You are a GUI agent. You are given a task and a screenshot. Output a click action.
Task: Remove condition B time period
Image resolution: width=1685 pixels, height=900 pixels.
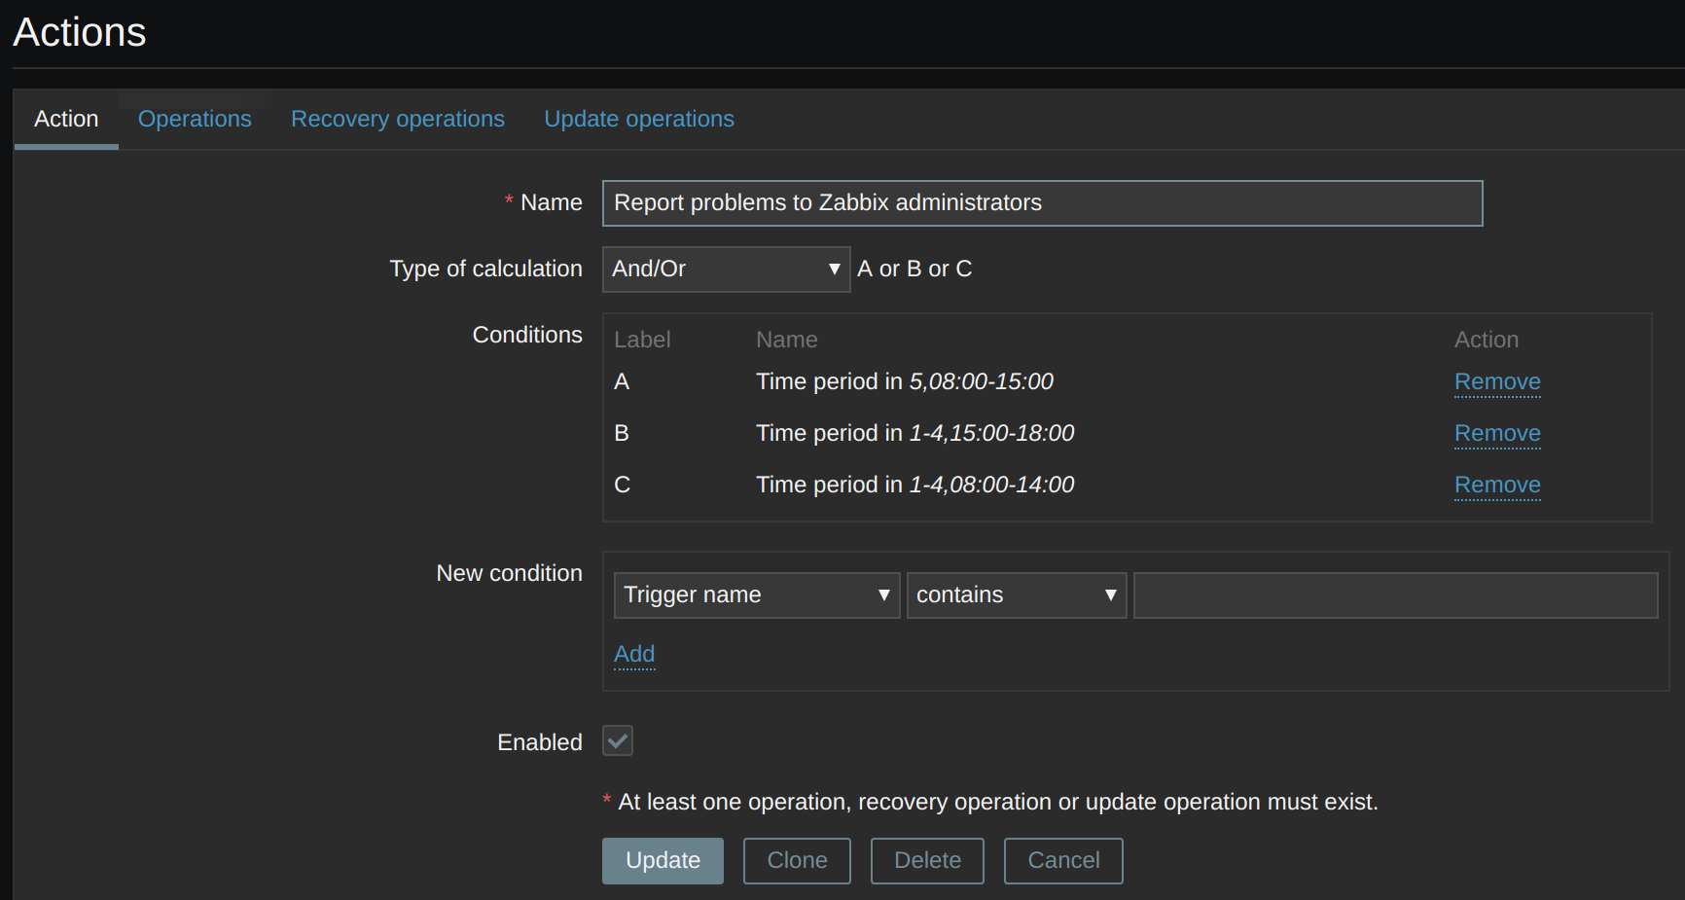tap(1496, 433)
